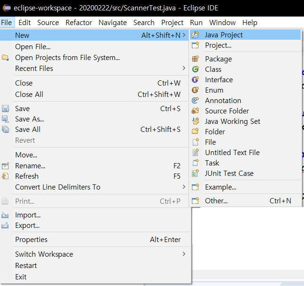This screenshot has width=304, height=286.
Task: Click the New submenu arrow
Action: 184,35
